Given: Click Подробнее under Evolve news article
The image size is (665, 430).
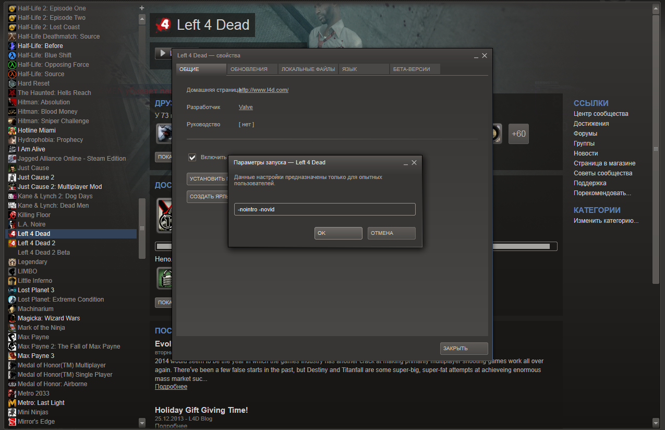Looking at the screenshot, I should [x=171, y=387].
